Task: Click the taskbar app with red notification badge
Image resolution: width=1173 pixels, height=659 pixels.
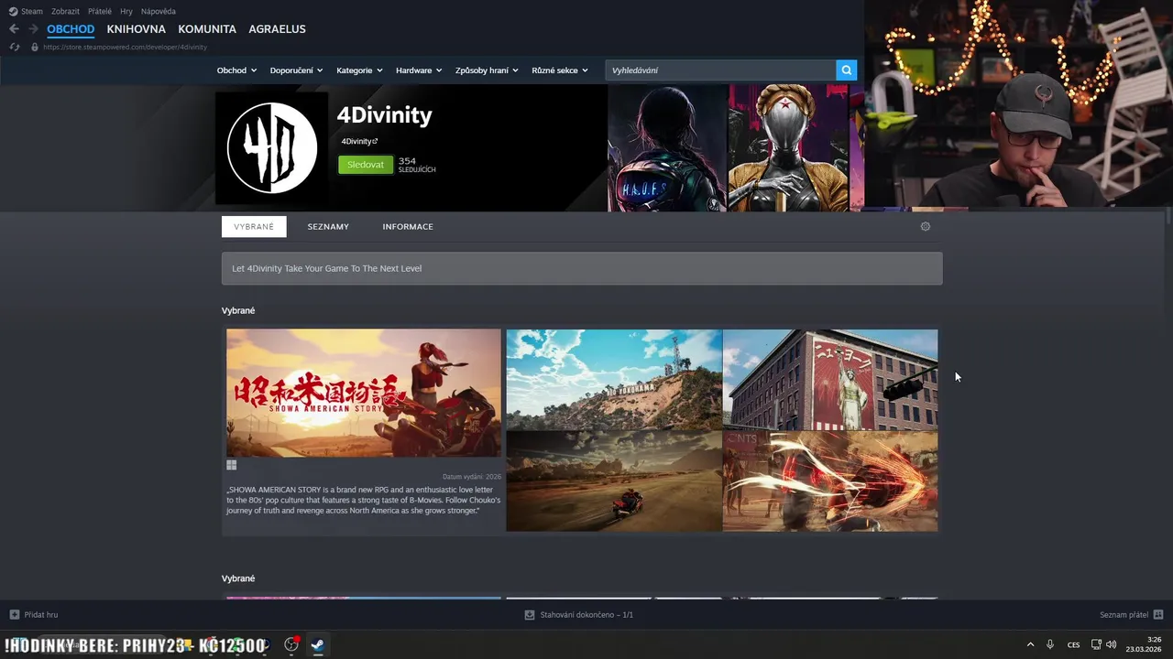Action: coord(291,644)
